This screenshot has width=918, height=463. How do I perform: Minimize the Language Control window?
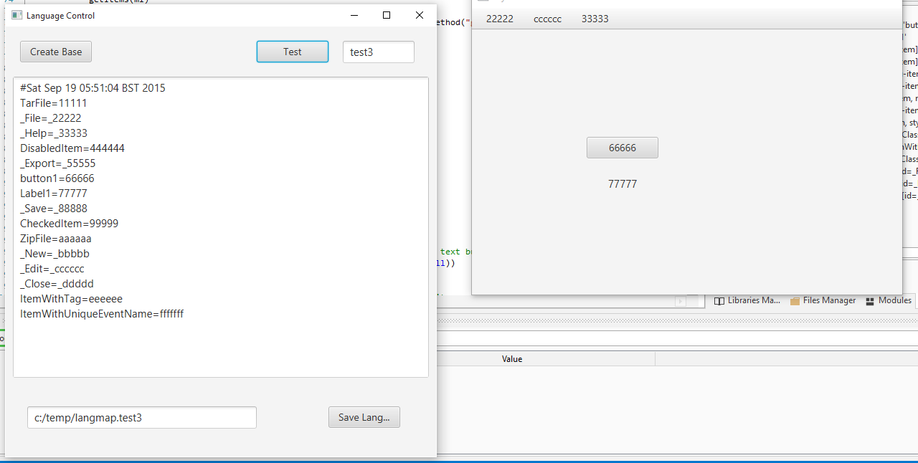[x=354, y=15]
